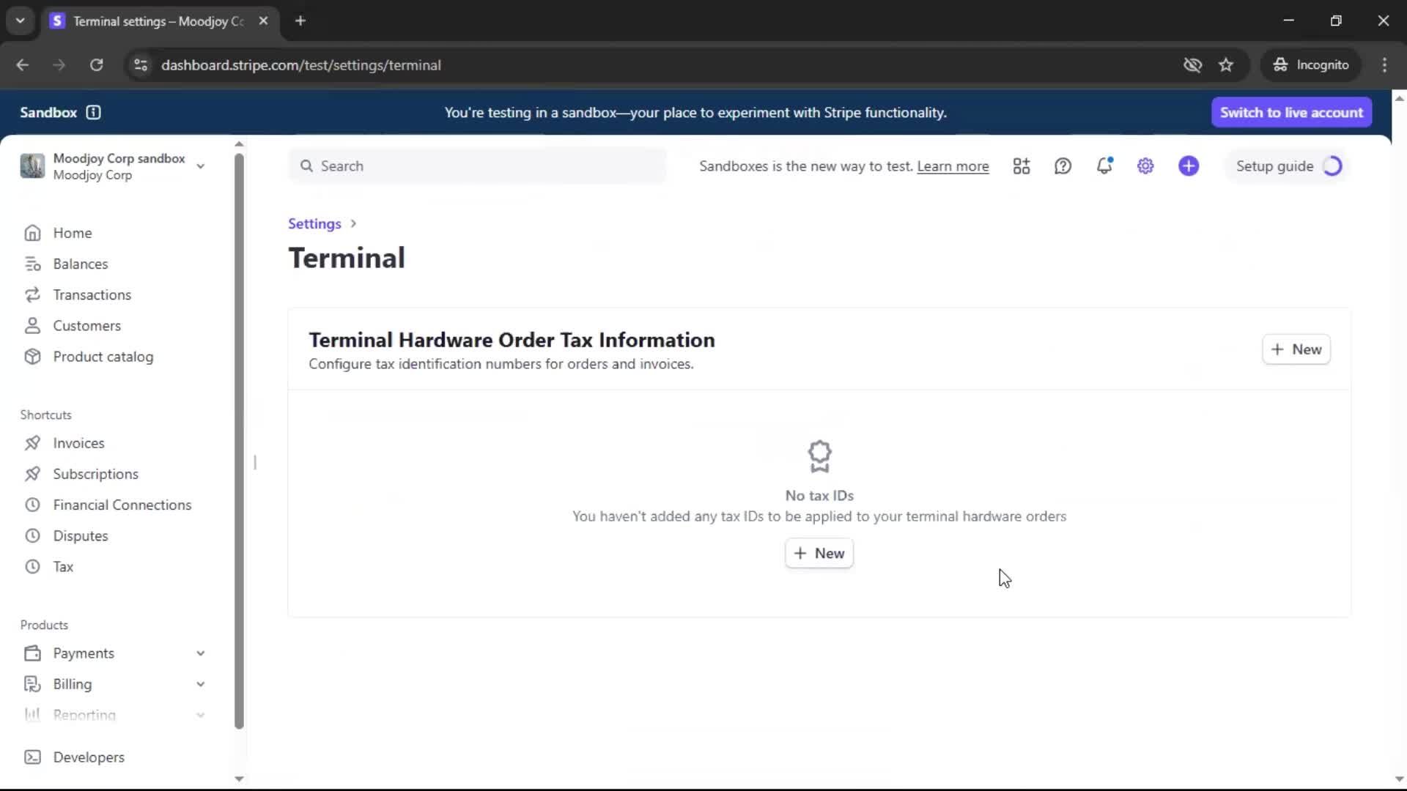Open Balances in the sidebar

click(x=80, y=264)
